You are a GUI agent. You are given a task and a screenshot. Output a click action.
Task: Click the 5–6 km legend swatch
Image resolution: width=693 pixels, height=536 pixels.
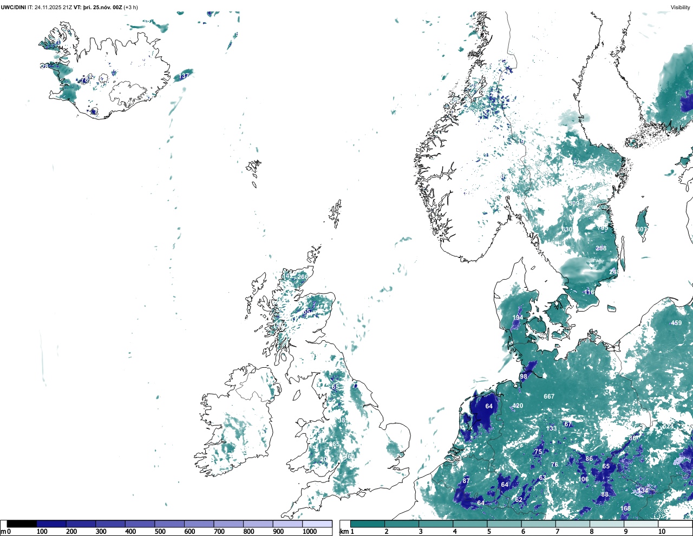[504, 524]
